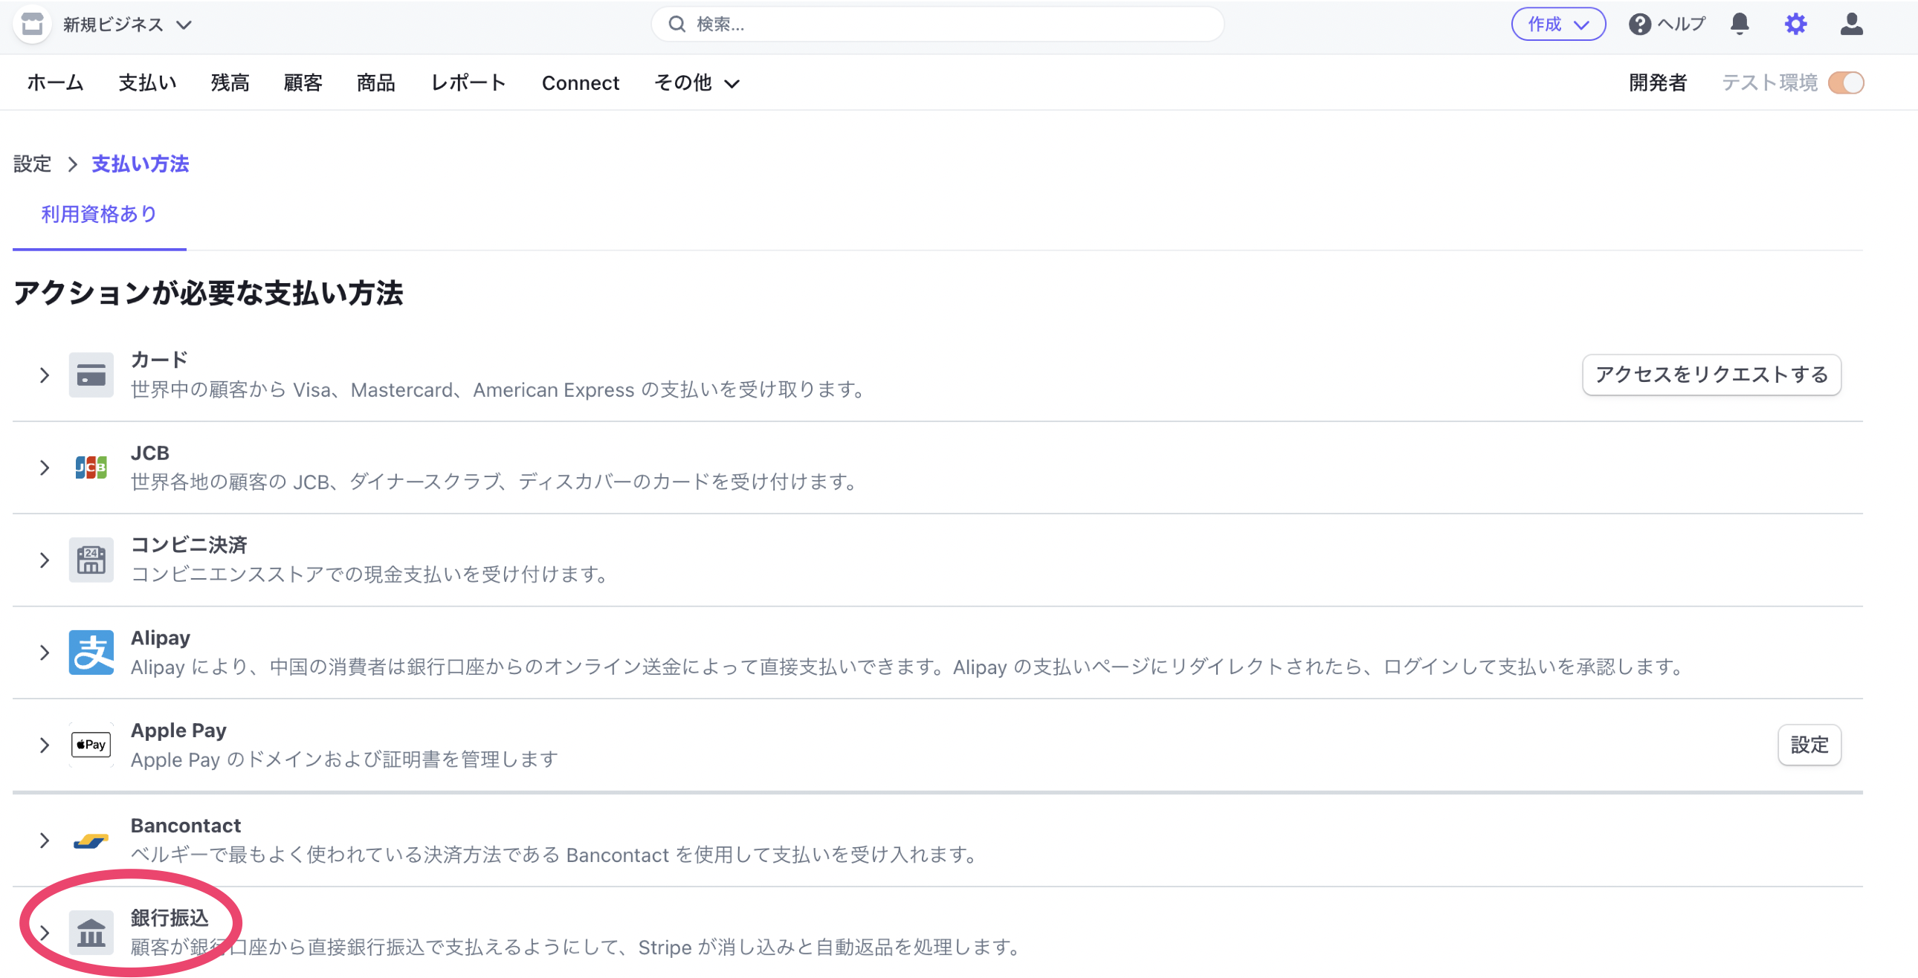Click the Apple Pay logo icon
The image size is (1918, 978).
click(91, 745)
